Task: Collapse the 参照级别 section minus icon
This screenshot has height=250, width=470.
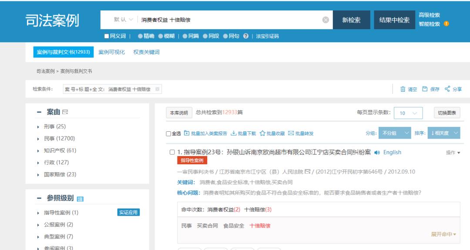Action: (x=39, y=198)
